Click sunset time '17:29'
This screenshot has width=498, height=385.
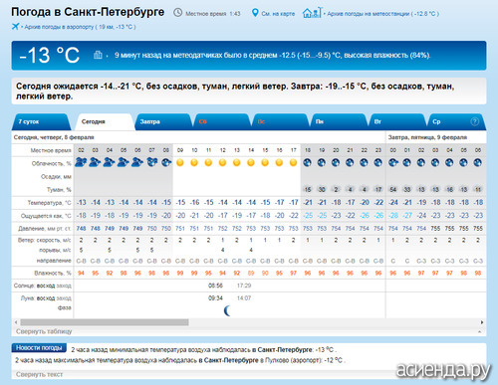pyautogui.click(x=244, y=286)
